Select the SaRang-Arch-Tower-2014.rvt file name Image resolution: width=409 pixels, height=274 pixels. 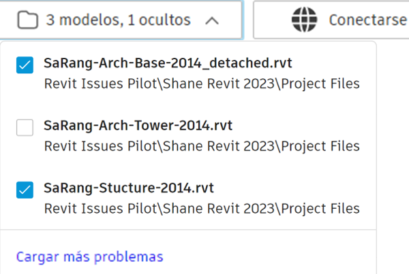[138, 126]
